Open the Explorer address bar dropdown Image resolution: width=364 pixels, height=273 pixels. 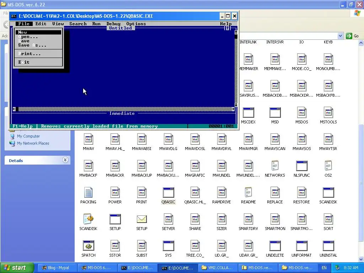340,36
